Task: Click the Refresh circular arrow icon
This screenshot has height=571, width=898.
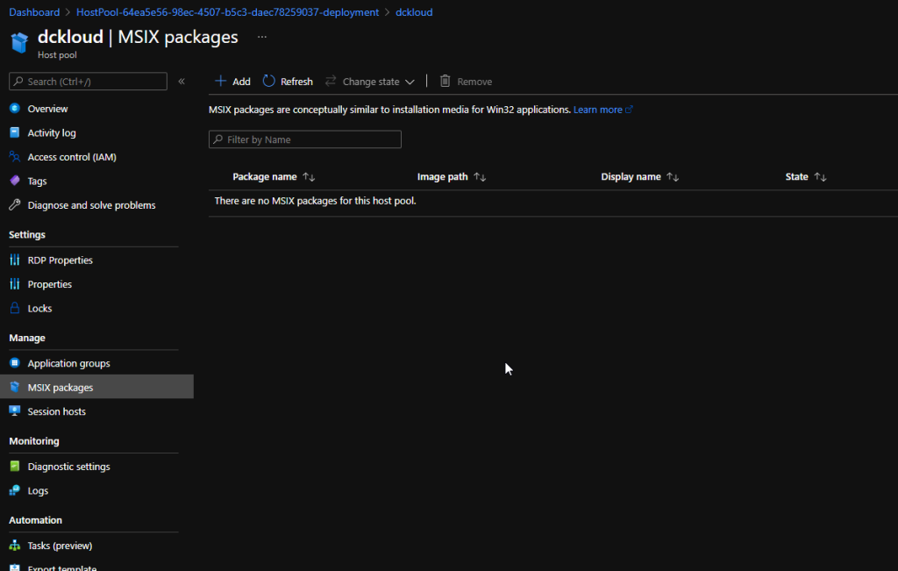Action: (268, 81)
